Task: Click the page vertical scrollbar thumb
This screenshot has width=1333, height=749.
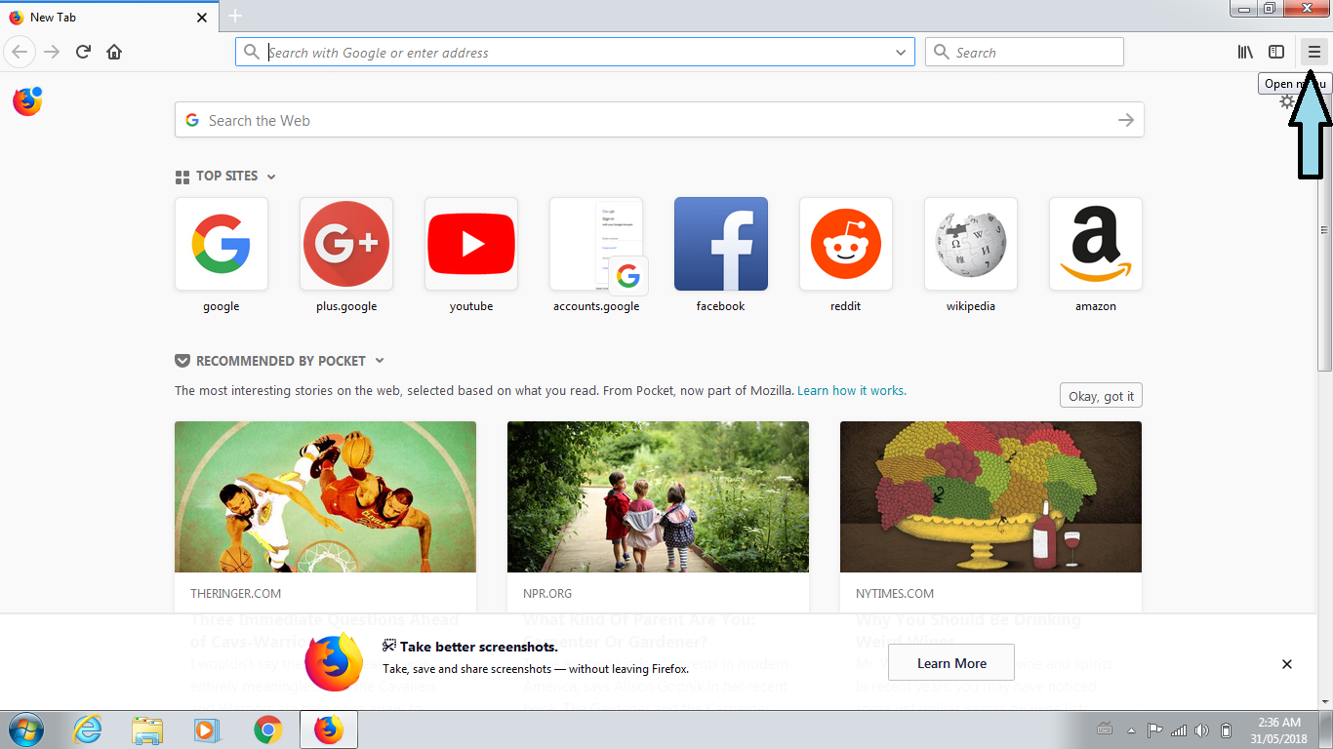Action: point(1324,229)
